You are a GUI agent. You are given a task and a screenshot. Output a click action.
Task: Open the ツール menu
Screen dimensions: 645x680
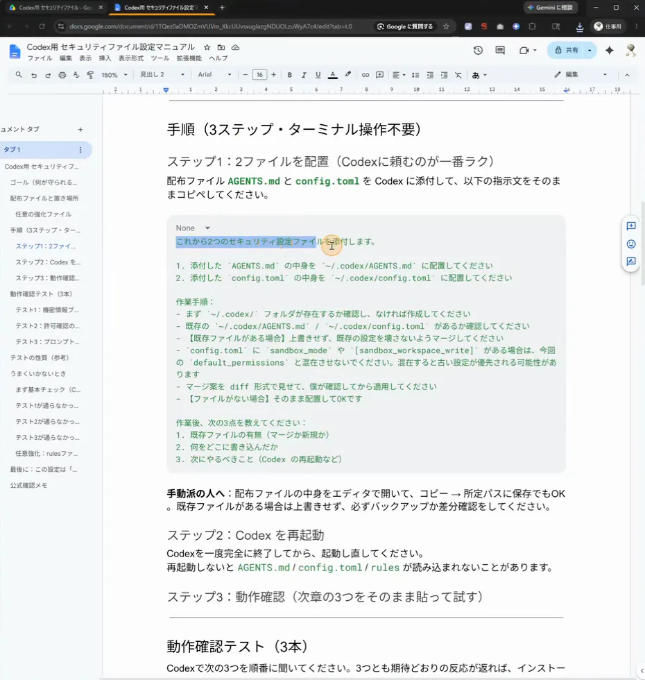point(160,58)
